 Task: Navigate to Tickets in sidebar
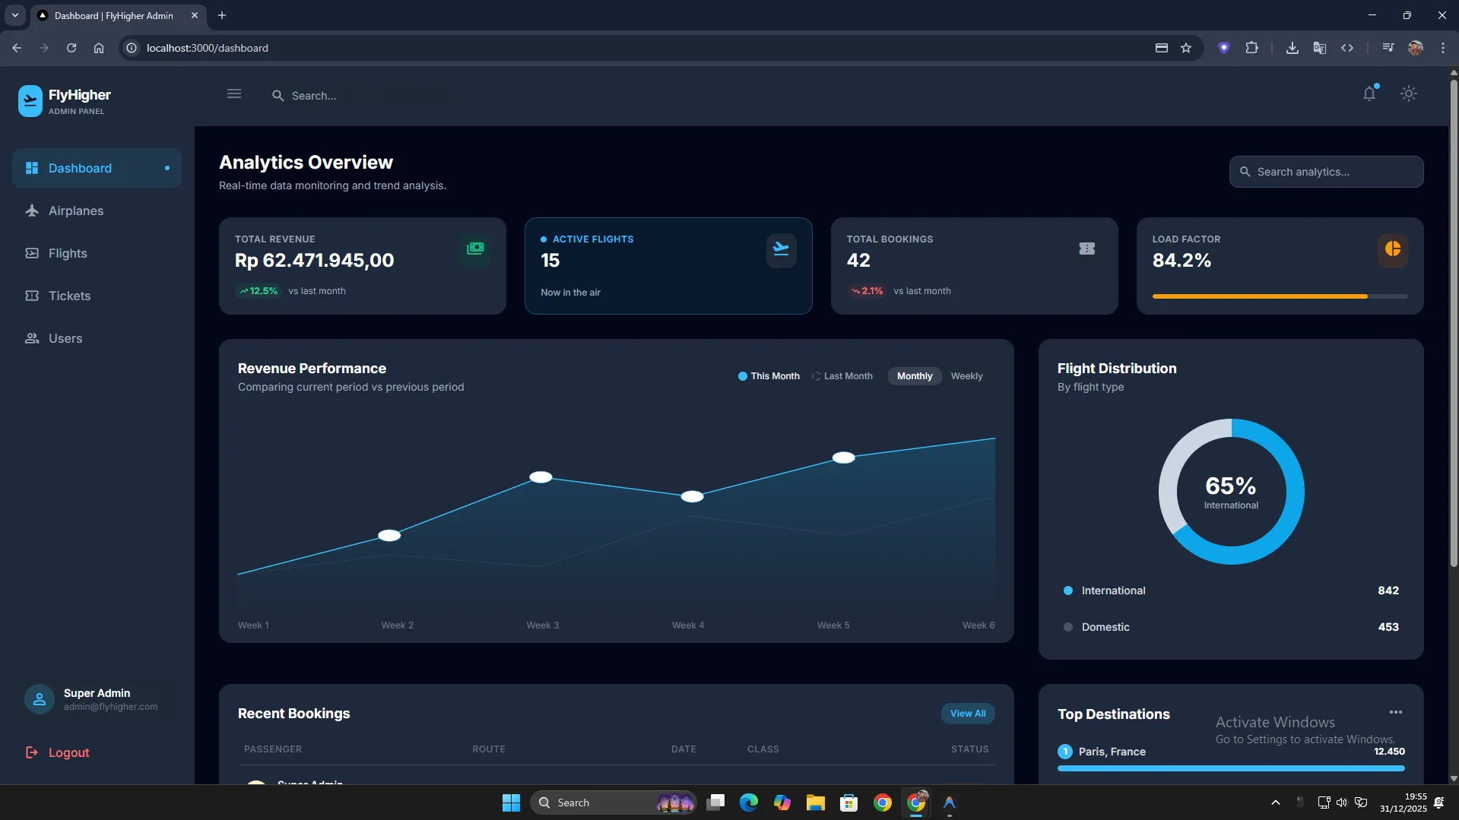(x=69, y=296)
